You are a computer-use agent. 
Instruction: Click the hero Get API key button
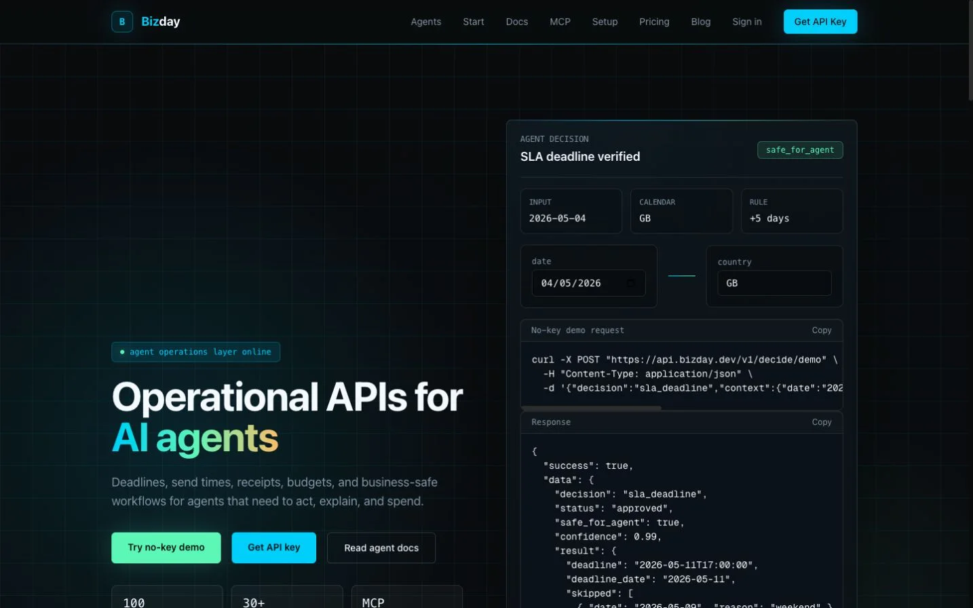[x=274, y=548]
